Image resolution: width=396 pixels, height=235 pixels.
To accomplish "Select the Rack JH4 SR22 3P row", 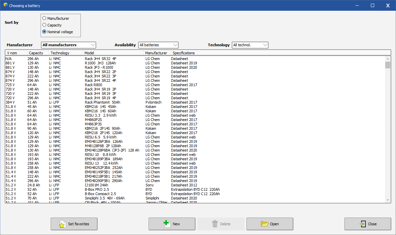I will tap(195, 76).
